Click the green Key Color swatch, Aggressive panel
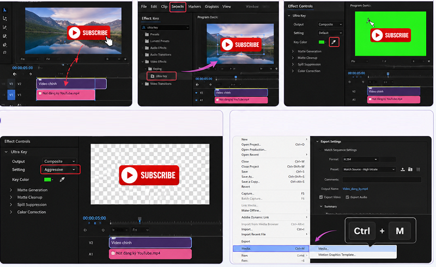436x267 pixels. [x=47, y=179]
